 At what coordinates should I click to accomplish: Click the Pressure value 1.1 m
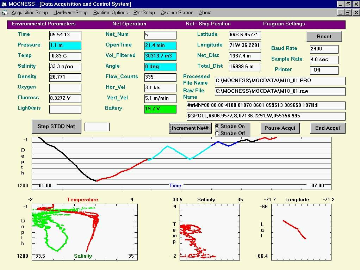[65, 45]
